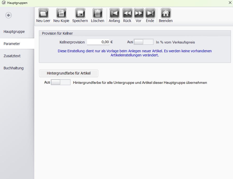Delete record using Löschen trash icon
Image resolution: width=233 pixels, height=179 pixels.
click(x=97, y=13)
